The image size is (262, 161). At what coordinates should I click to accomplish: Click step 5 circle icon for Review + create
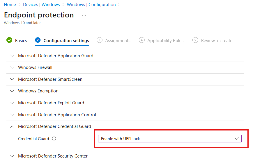click(x=195, y=40)
